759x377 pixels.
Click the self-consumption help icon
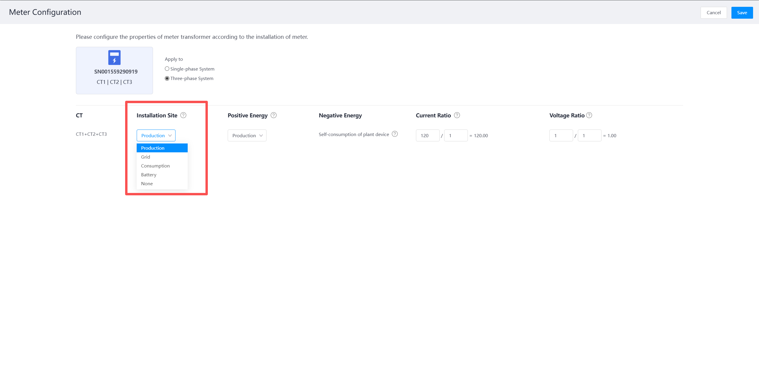(x=395, y=134)
